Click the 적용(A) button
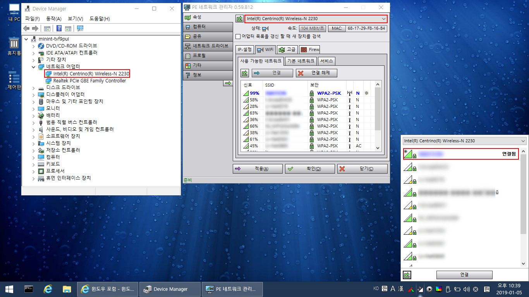The height and width of the screenshot is (297, 529). tap(258, 169)
